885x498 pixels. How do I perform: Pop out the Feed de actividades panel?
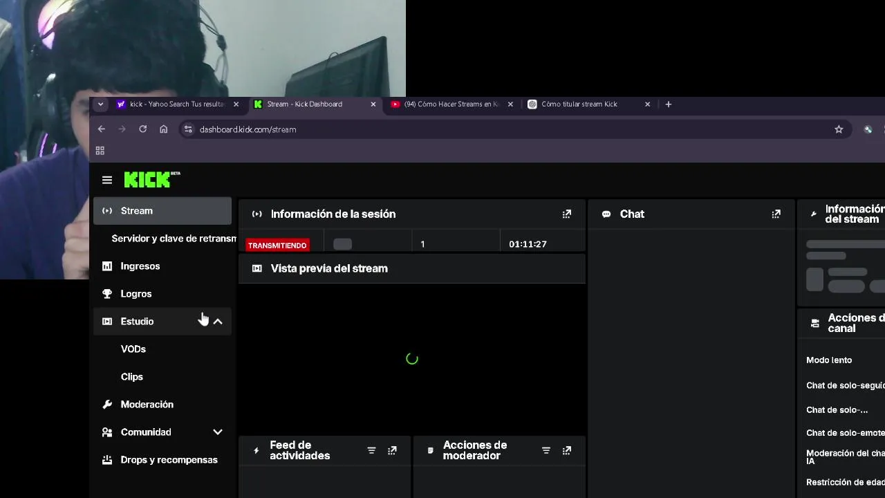click(x=392, y=450)
